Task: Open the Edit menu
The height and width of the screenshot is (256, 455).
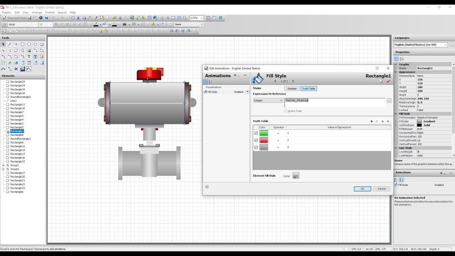Action: pos(17,12)
